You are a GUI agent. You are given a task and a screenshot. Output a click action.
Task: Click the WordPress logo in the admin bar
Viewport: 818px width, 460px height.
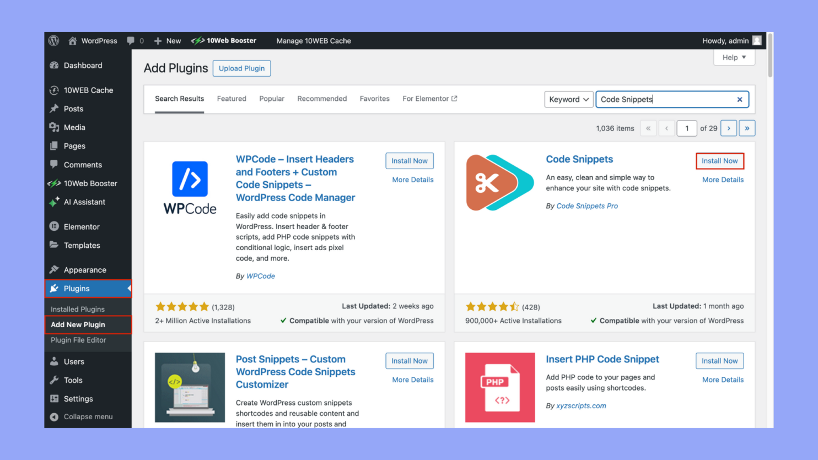coord(53,40)
